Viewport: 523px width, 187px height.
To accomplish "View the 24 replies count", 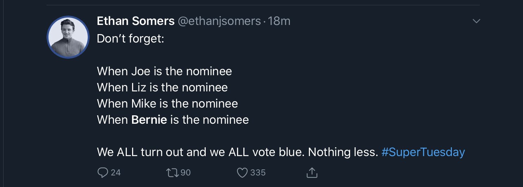I will point(116,173).
